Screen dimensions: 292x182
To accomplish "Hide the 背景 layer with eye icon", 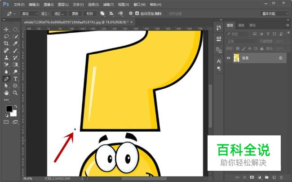I will 229,58.
